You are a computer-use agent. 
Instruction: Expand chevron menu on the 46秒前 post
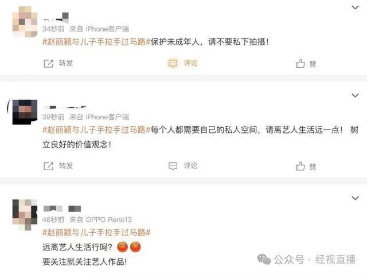click(355, 198)
